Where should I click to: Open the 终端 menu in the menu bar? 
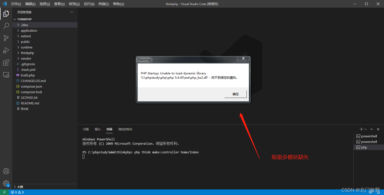click(x=104, y=4)
